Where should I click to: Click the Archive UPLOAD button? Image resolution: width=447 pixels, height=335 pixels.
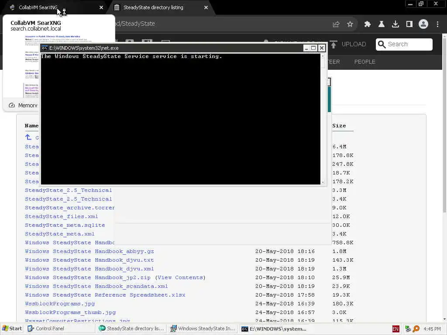[x=348, y=44]
